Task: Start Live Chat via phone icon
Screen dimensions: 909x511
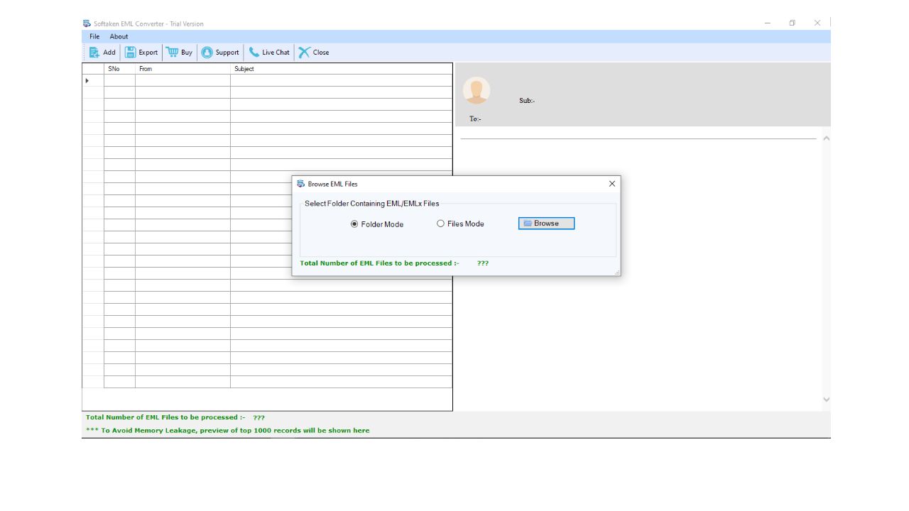Action: coord(254,53)
